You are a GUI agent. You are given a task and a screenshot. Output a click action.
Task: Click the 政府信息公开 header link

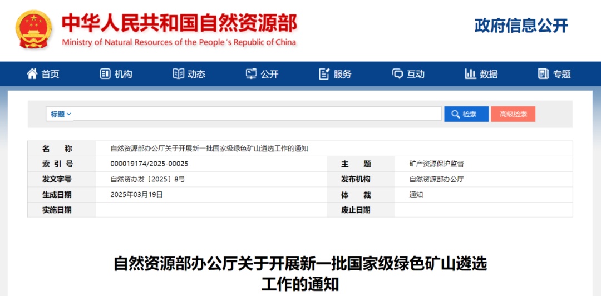point(521,26)
